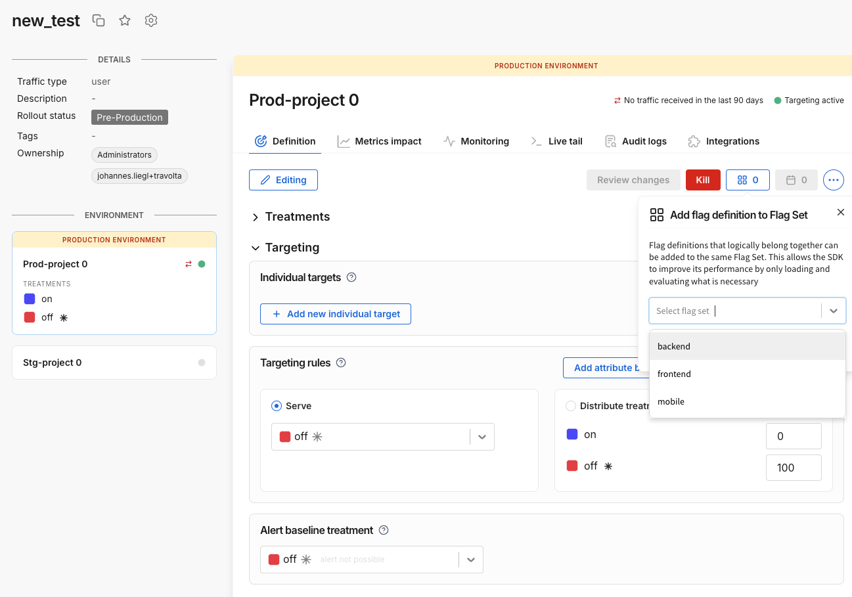Close the Add flag definition popup
The image size is (852, 597).
[x=840, y=212]
